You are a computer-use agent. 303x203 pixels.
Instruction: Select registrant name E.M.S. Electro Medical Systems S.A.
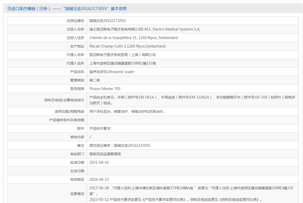coord(171,29)
